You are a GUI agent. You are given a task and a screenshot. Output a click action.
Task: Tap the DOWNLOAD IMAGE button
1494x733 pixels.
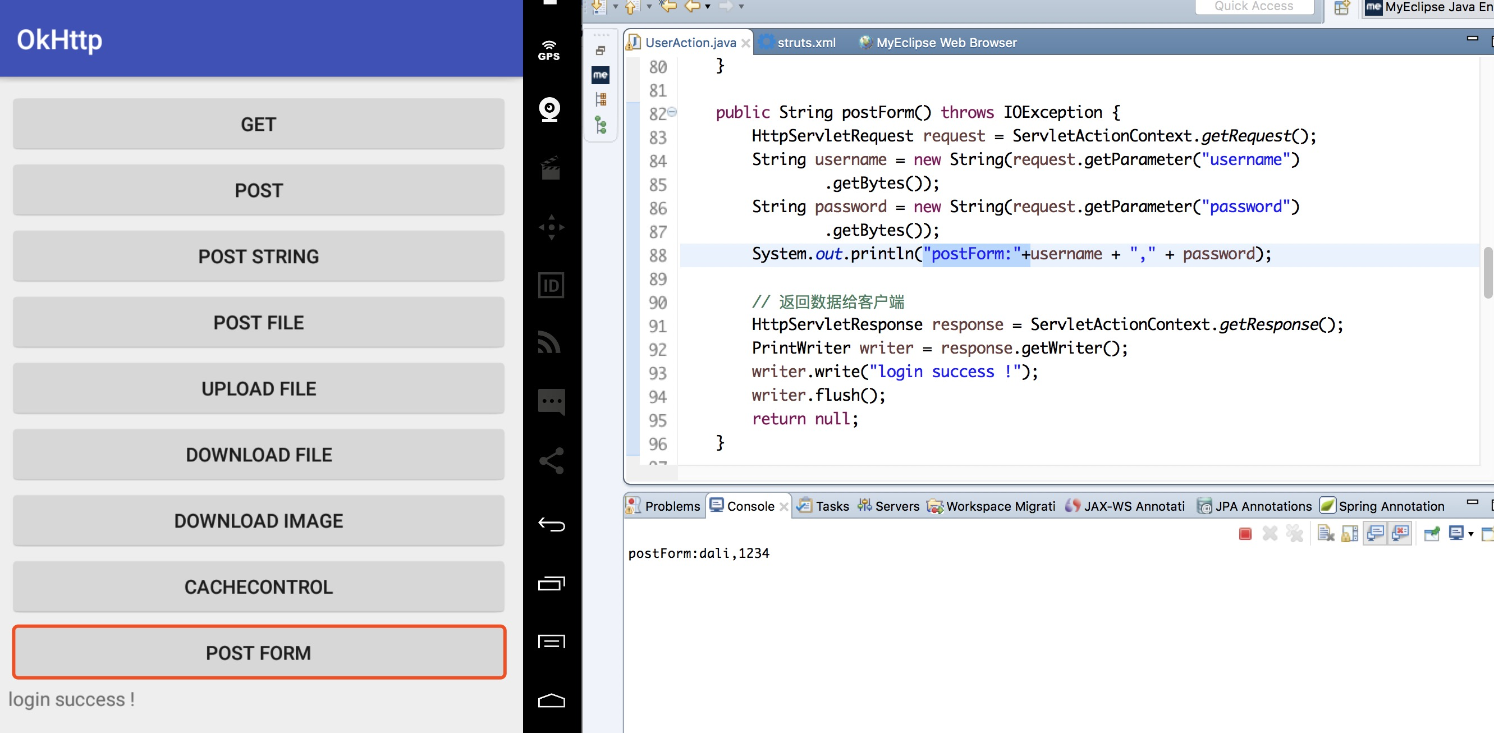[x=259, y=521]
